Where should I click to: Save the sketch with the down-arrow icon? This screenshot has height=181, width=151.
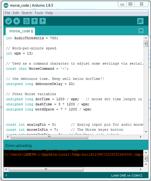pos(42,21)
